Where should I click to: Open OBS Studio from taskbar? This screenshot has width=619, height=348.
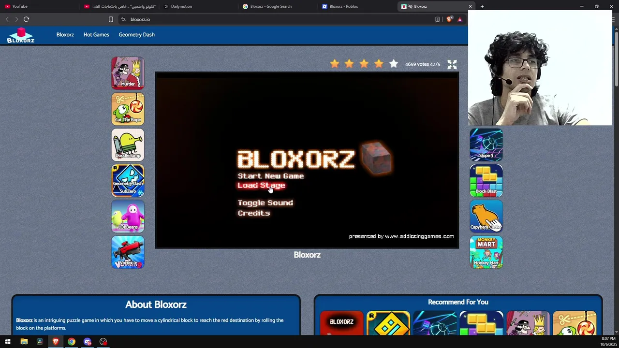[x=103, y=342]
